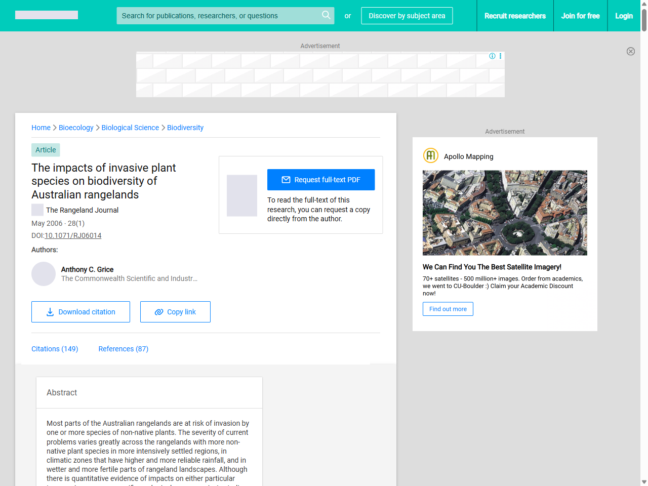
Task: Click Anthony C. Grice's avatar
Action: 44,274
